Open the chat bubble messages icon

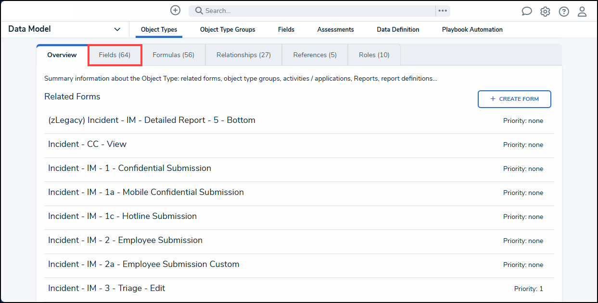(x=527, y=12)
